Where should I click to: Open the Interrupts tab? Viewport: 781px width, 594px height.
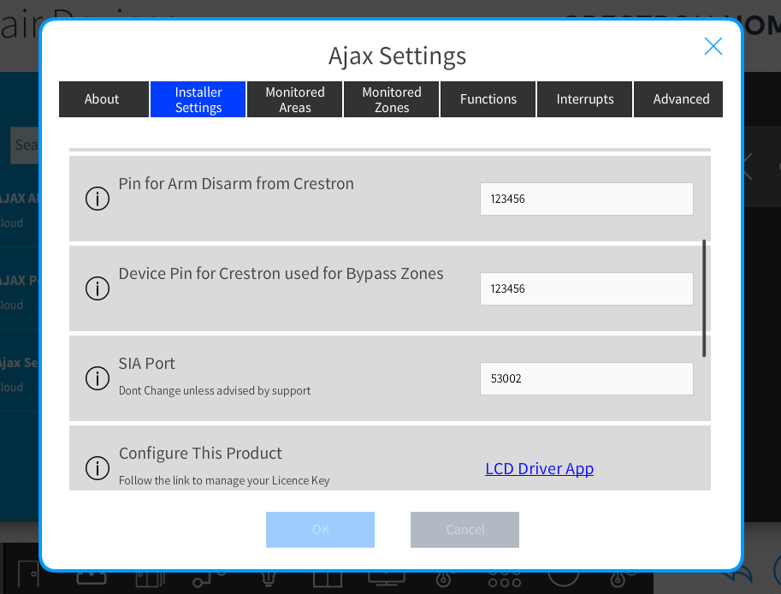pyautogui.click(x=584, y=99)
